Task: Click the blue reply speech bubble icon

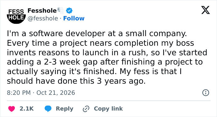Action: pos(48,109)
